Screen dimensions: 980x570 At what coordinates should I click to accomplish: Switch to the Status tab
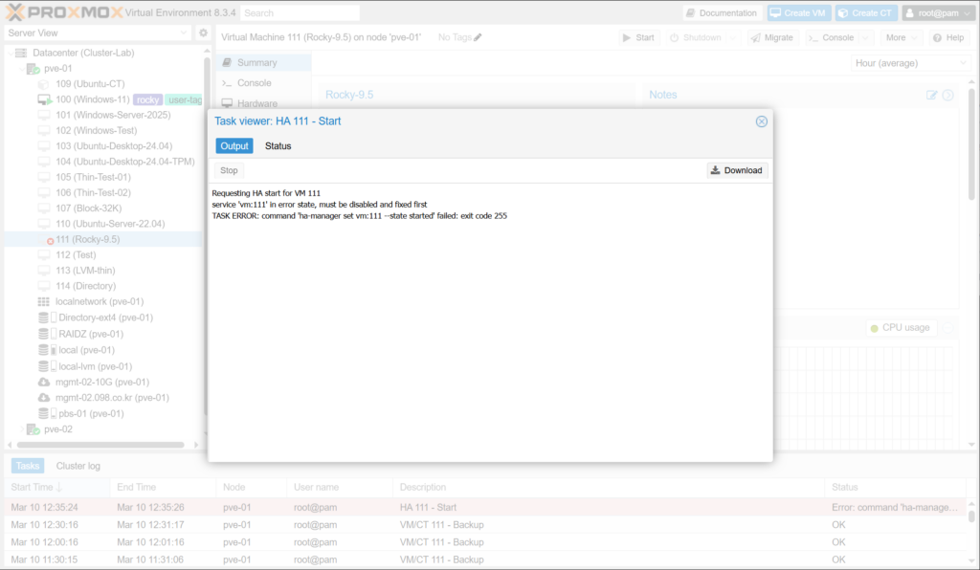[278, 146]
